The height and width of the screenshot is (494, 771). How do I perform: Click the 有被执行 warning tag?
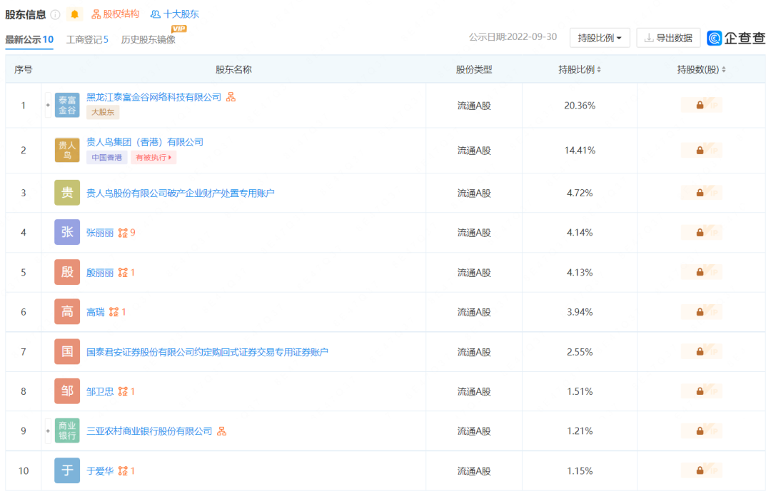(153, 157)
